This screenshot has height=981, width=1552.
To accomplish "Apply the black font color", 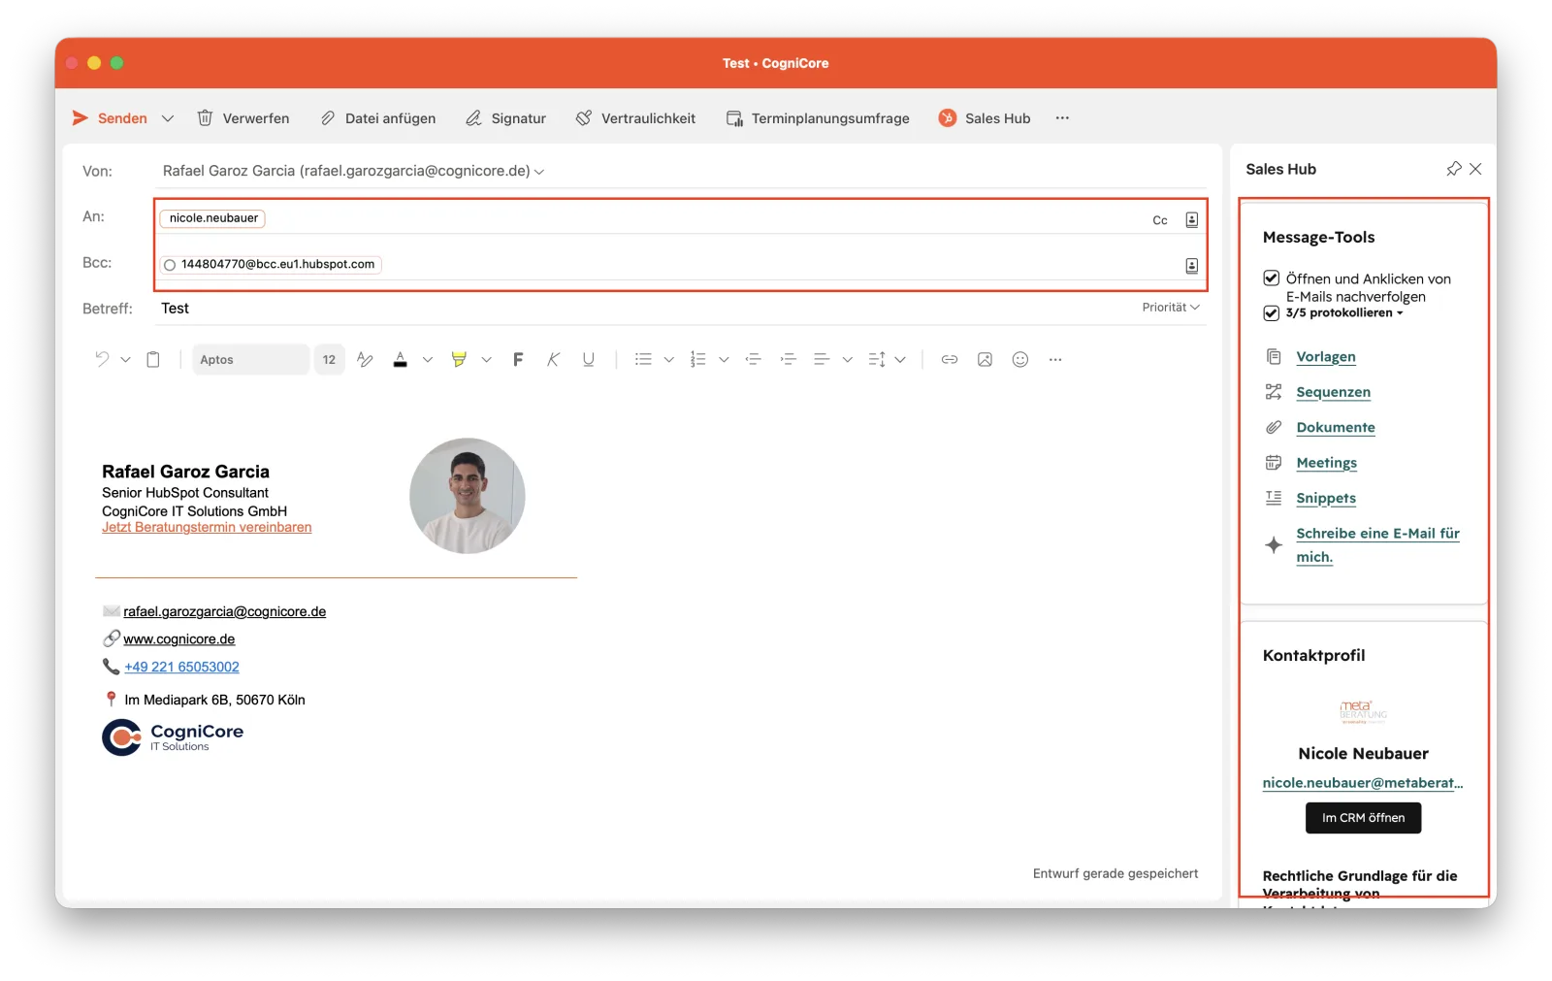I will tap(400, 360).
